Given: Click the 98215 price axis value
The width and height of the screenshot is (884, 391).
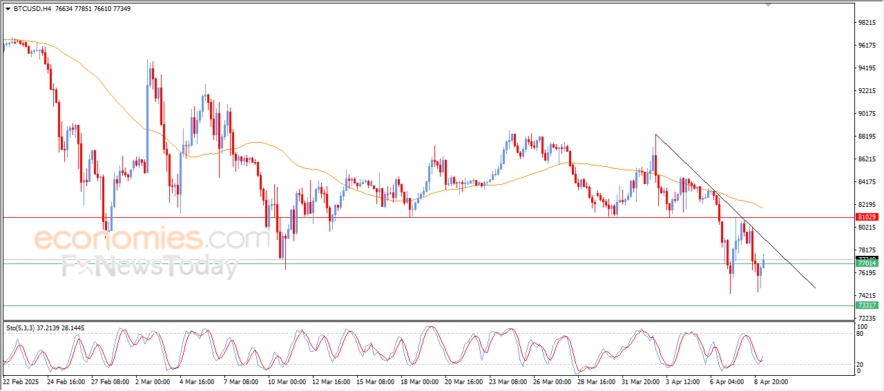Looking at the screenshot, I should click(x=867, y=23).
